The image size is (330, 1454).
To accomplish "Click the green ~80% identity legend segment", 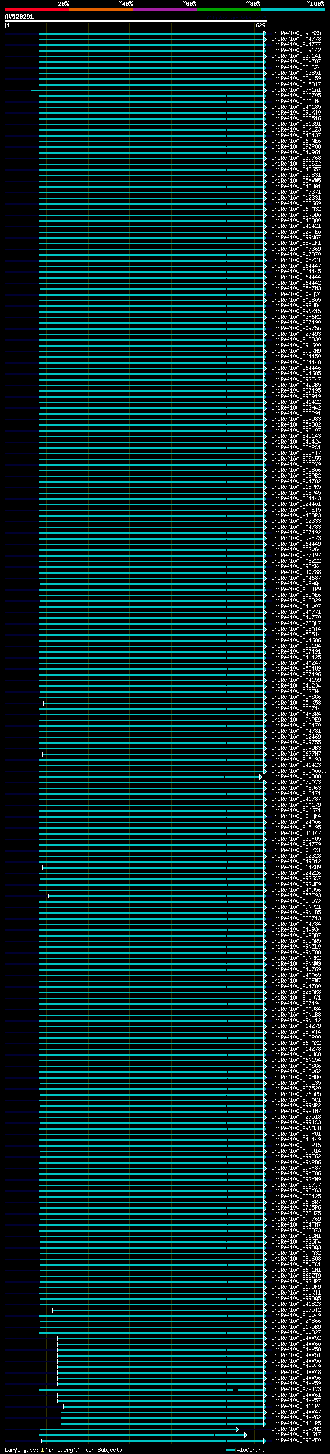I will (228, 9).
